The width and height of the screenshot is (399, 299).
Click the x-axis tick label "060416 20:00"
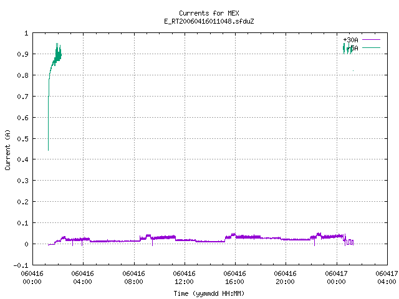(285, 278)
